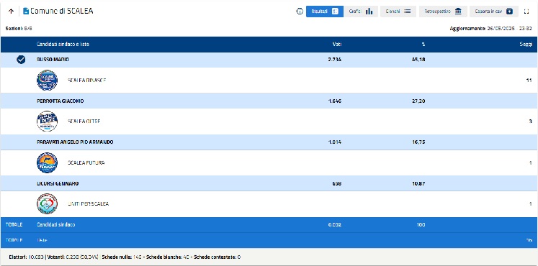Click the SCALEA RINASCE list logo
The image size is (538, 266).
[47, 80]
